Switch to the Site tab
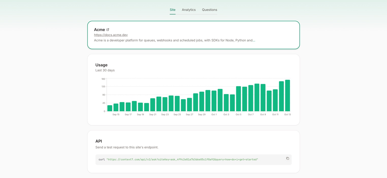Viewport: 387px width, 178px height. (173, 10)
